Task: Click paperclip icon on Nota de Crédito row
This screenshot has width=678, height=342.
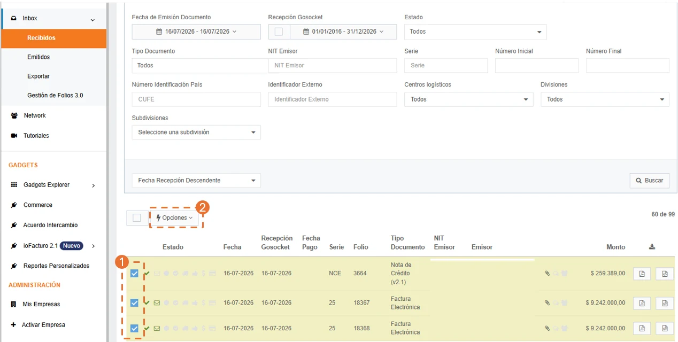Action: [x=547, y=274]
